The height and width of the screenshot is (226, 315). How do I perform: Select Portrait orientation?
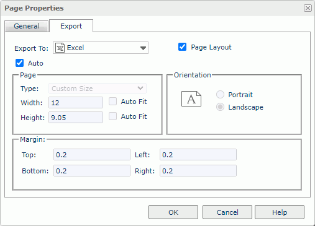click(x=220, y=95)
